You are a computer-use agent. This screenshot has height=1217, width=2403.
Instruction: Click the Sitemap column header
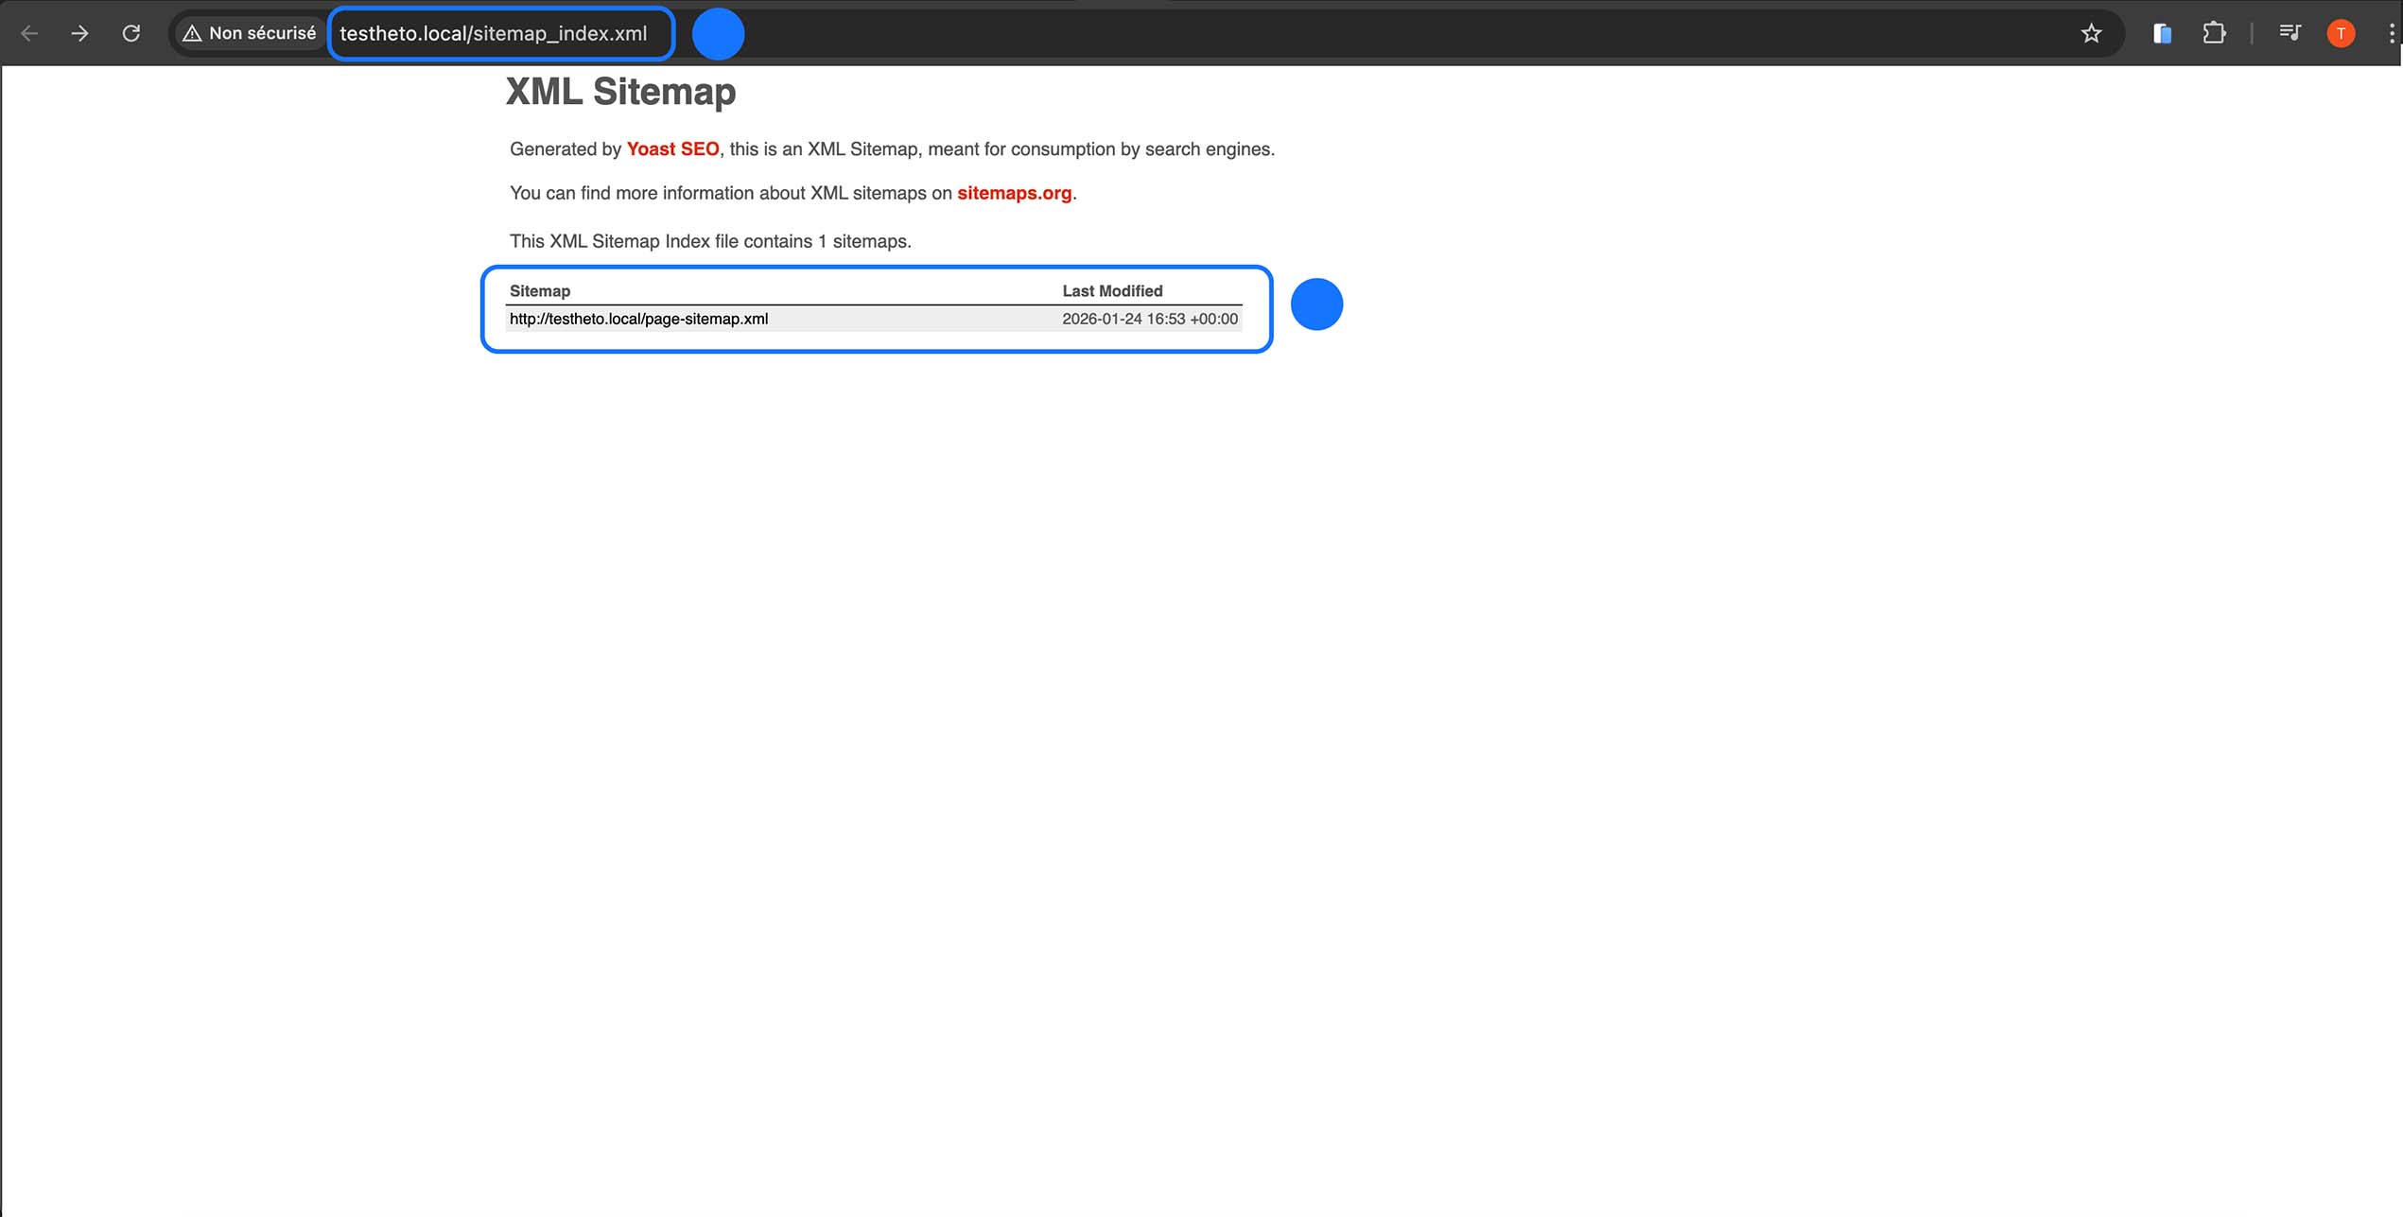pyautogui.click(x=540, y=290)
